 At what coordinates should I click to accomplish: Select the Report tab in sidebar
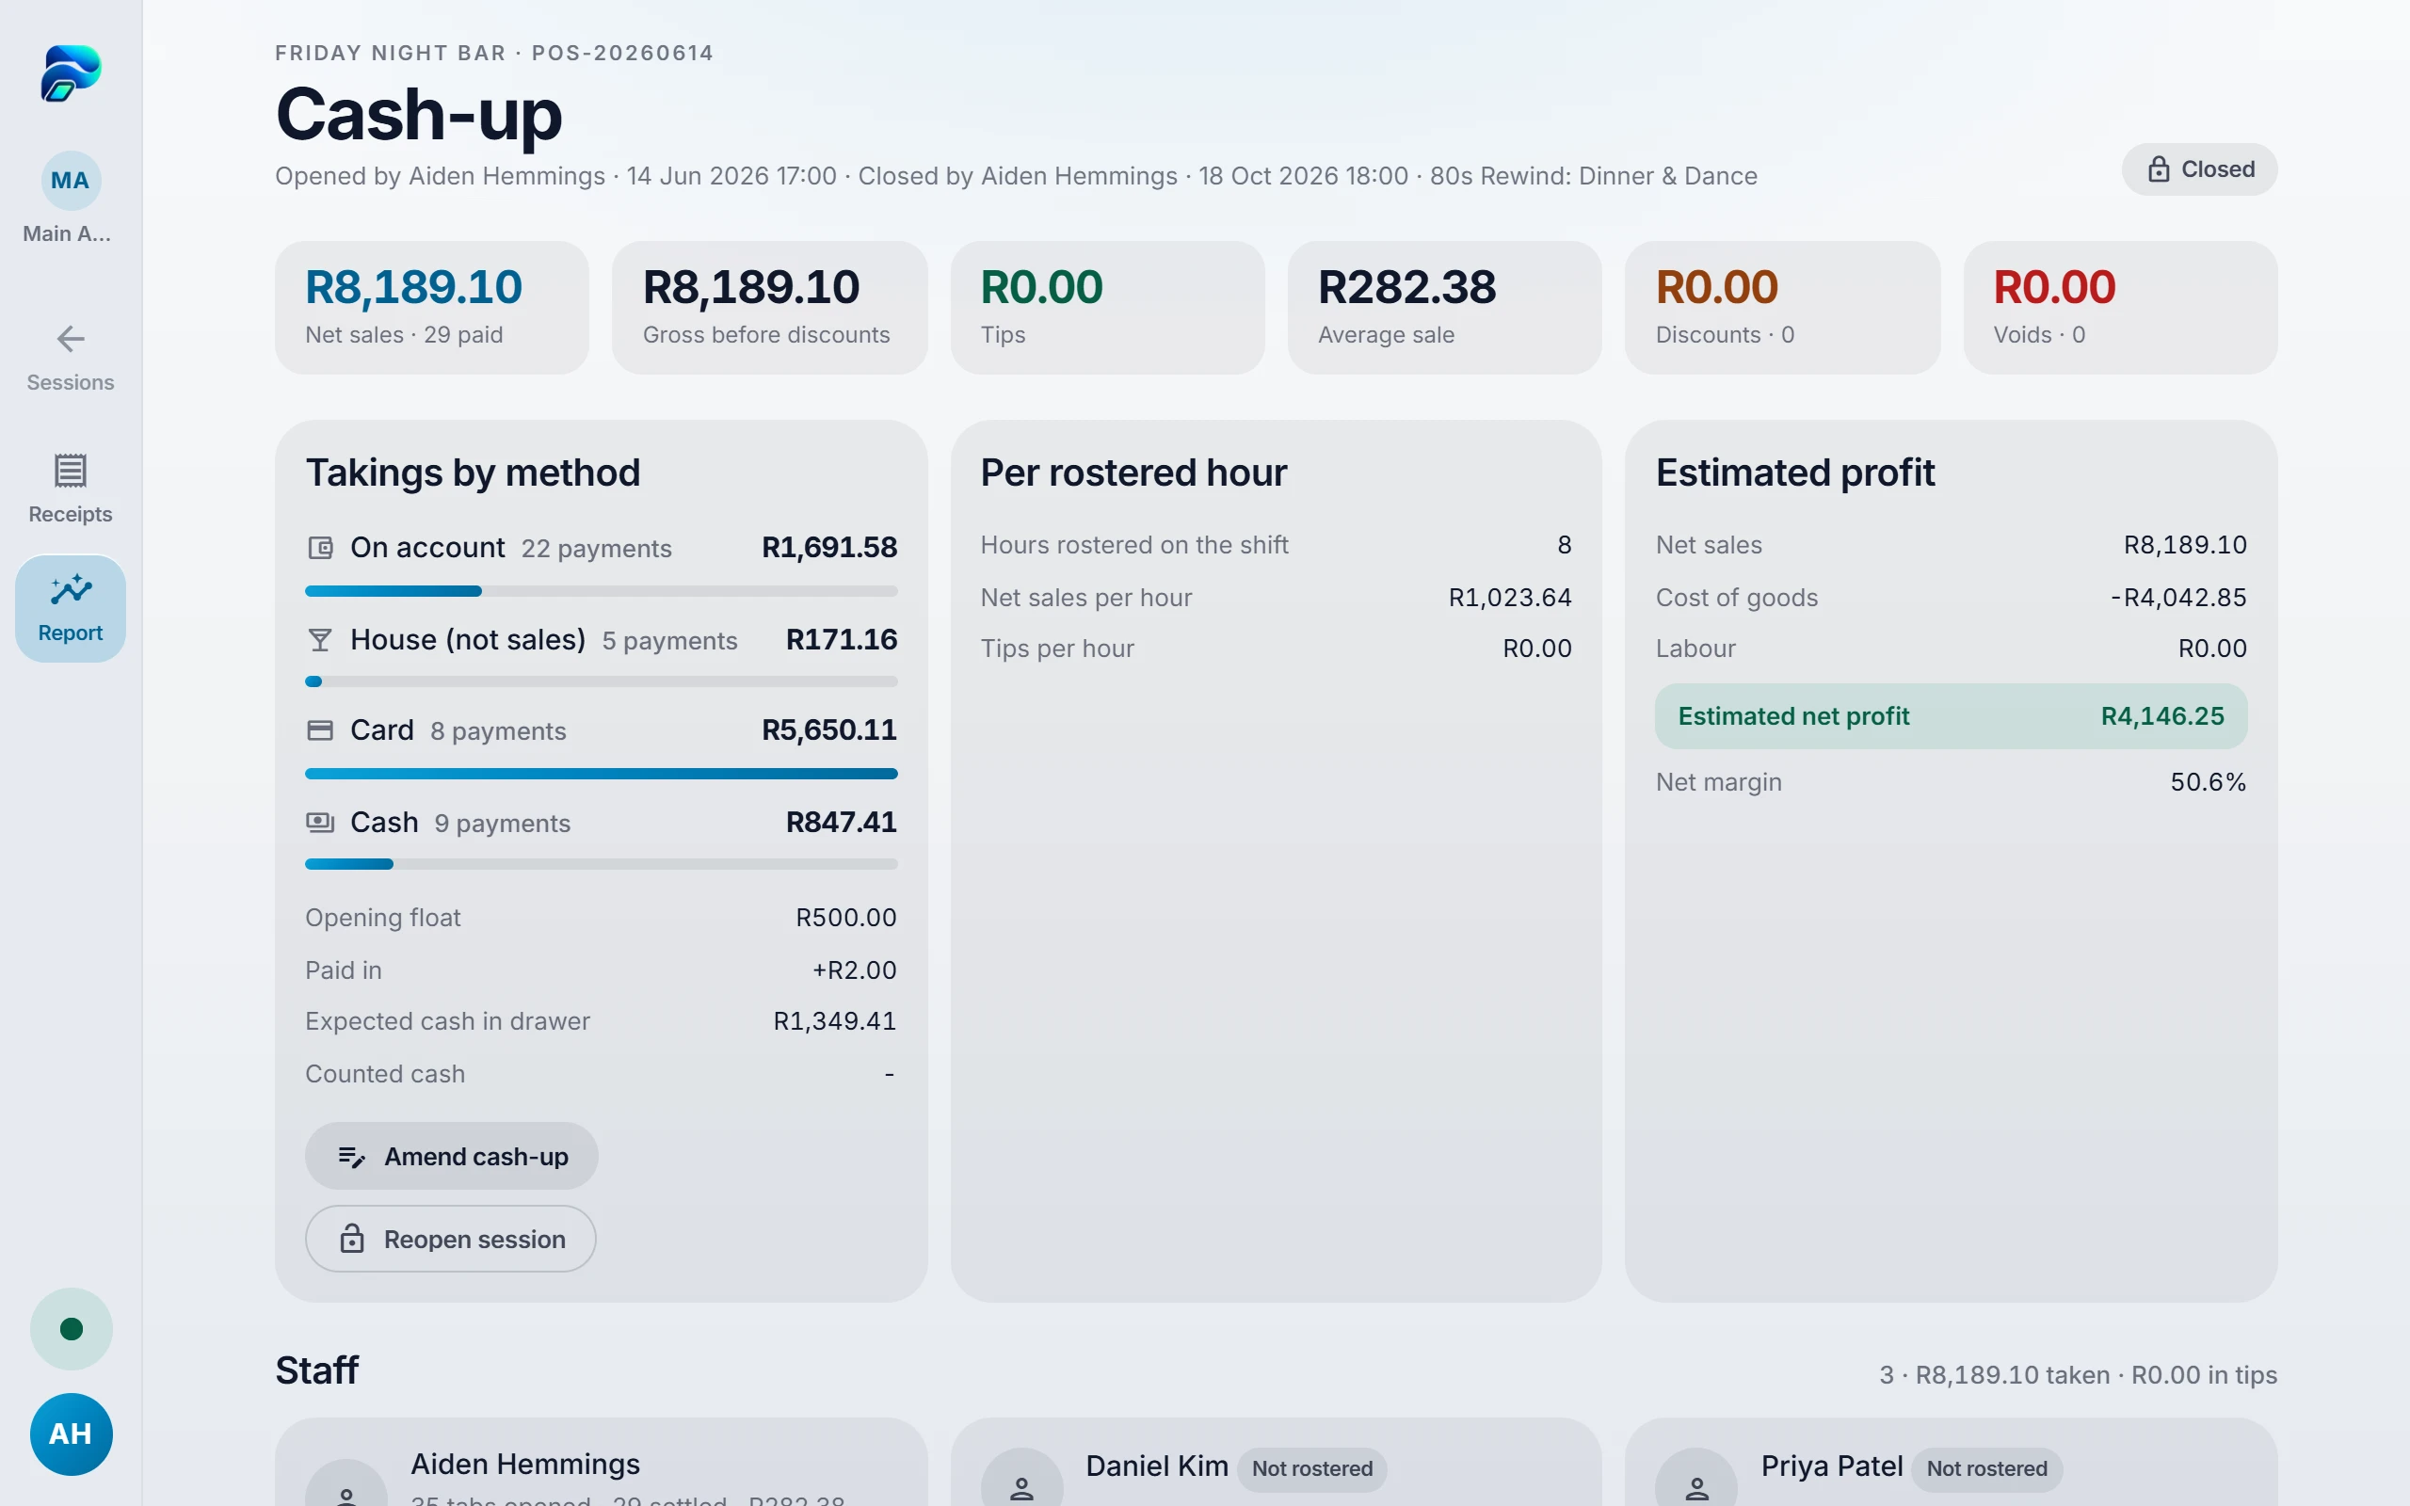pos(71,608)
